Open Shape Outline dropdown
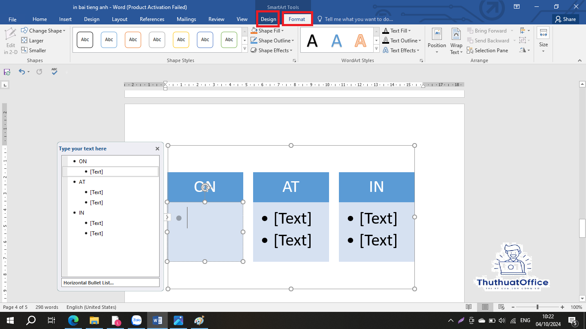The width and height of the screenshot is (586, 329). click(x=273, y=41)
